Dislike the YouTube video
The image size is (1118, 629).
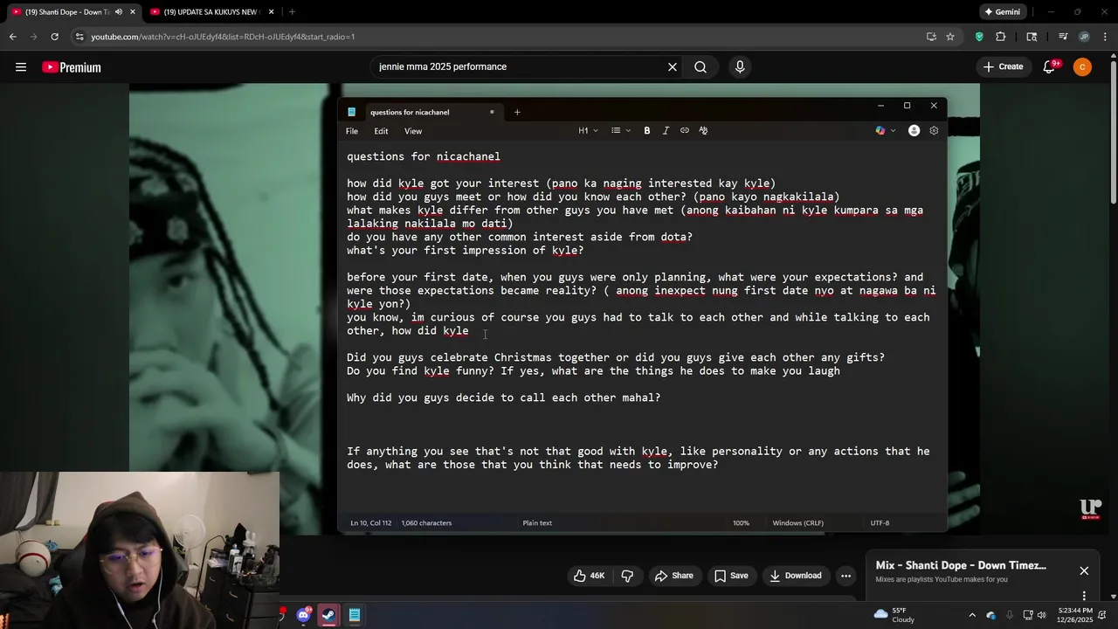point(627,576)
